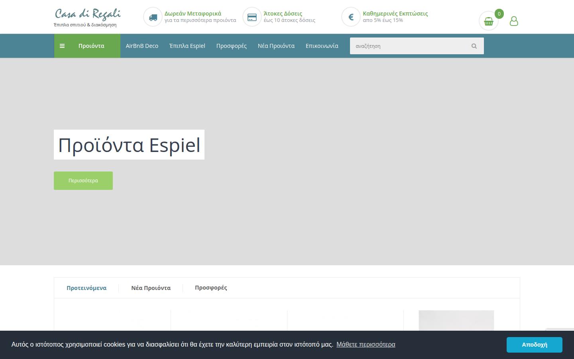Image resolution: width=574 pixels, height=359 pixels.
Task: Click Δωρεάν Μεταφορικά heading text
Action: coord(193,14)
